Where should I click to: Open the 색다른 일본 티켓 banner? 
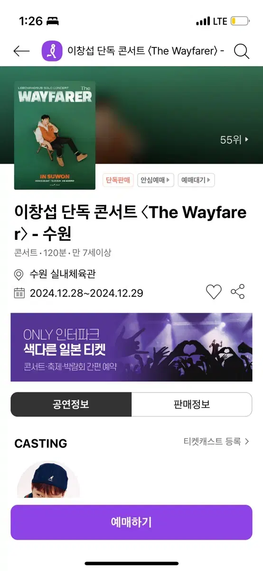(x=131, y=347)
